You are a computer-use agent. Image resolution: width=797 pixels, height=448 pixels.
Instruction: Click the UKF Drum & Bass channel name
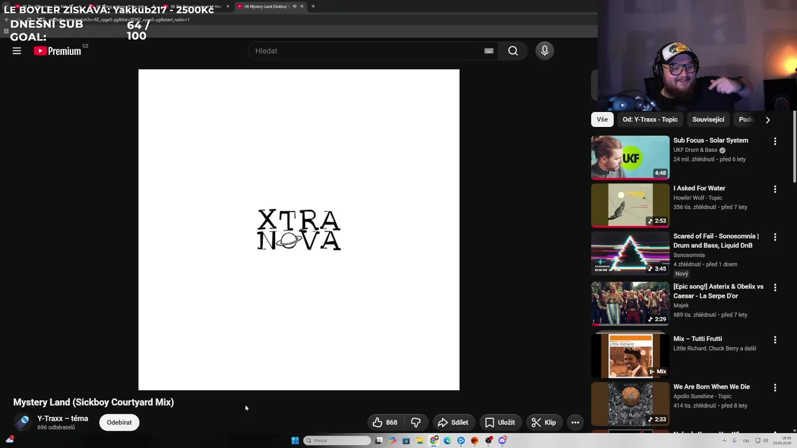[x=696, y=150]
